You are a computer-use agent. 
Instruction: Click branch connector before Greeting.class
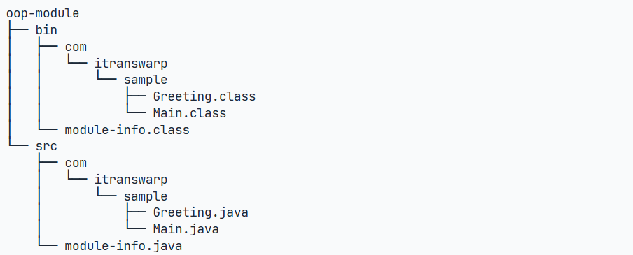pos(136,96)
